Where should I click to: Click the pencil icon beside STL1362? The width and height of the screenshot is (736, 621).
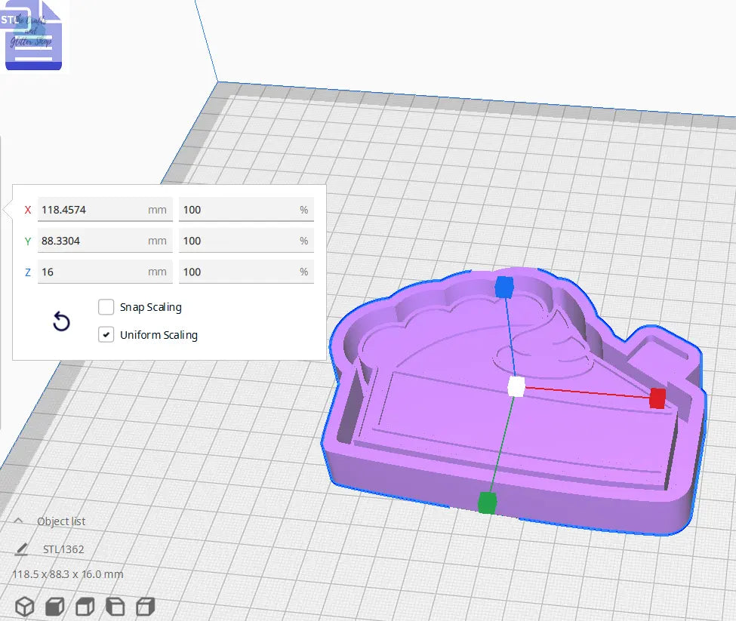21,549
